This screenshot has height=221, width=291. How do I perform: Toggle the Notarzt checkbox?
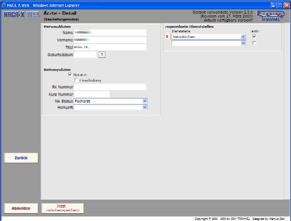tap(70, 75)
